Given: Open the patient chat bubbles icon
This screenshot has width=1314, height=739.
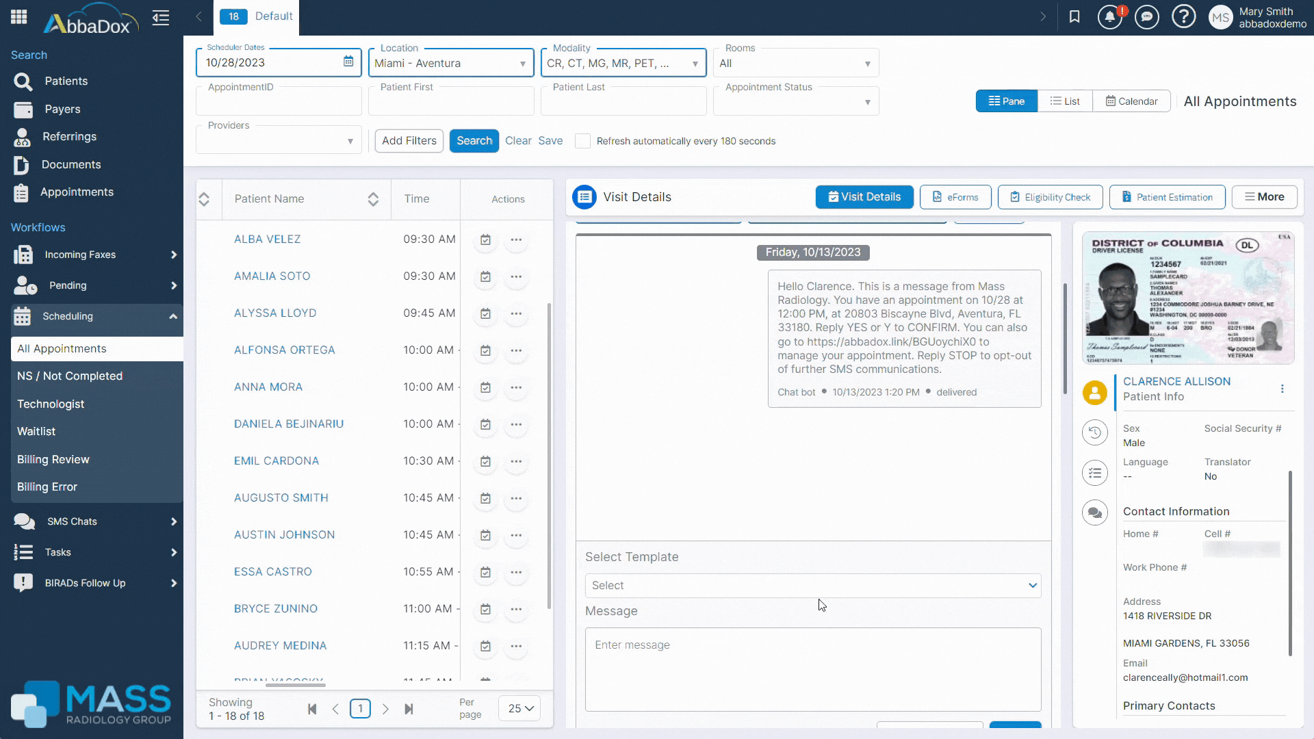Looking at the screenshot, I should coord(1094,512).
